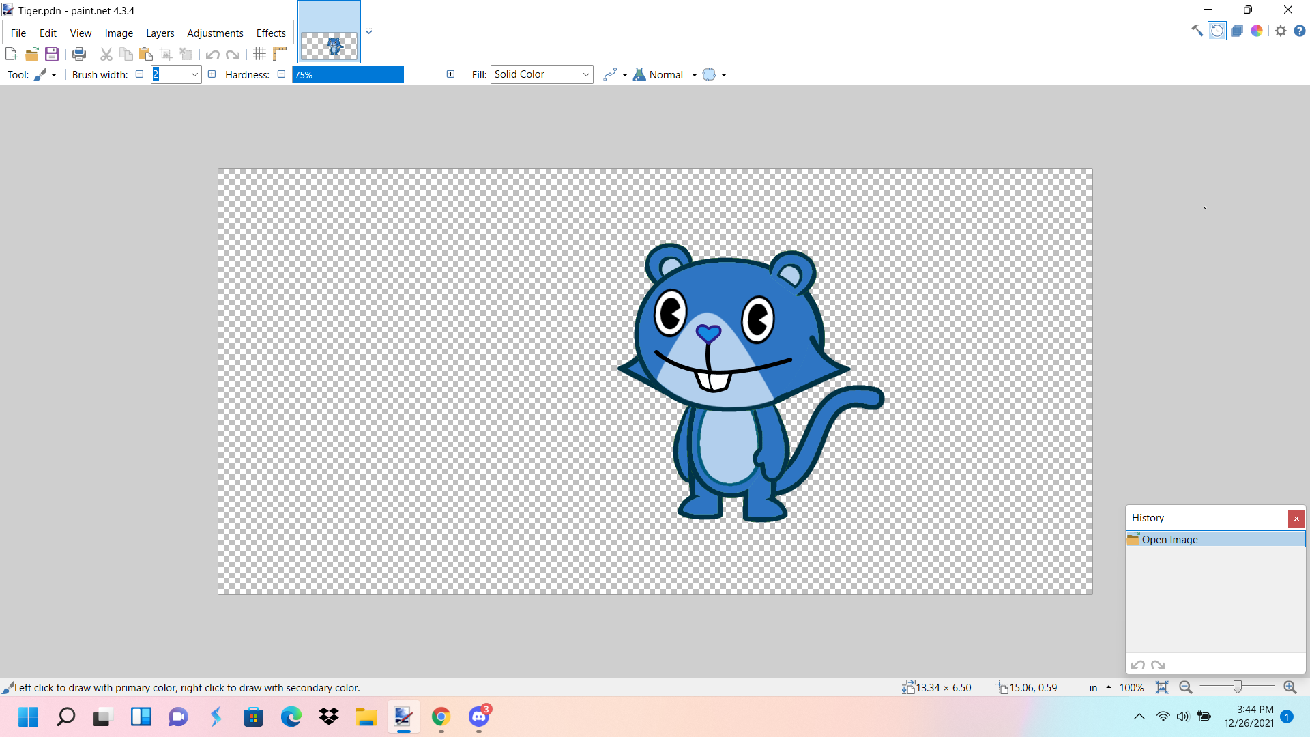This screenshot has height=737, width=1310.
Task: Toggle the Layers window icon
Action: point(1237,31)
